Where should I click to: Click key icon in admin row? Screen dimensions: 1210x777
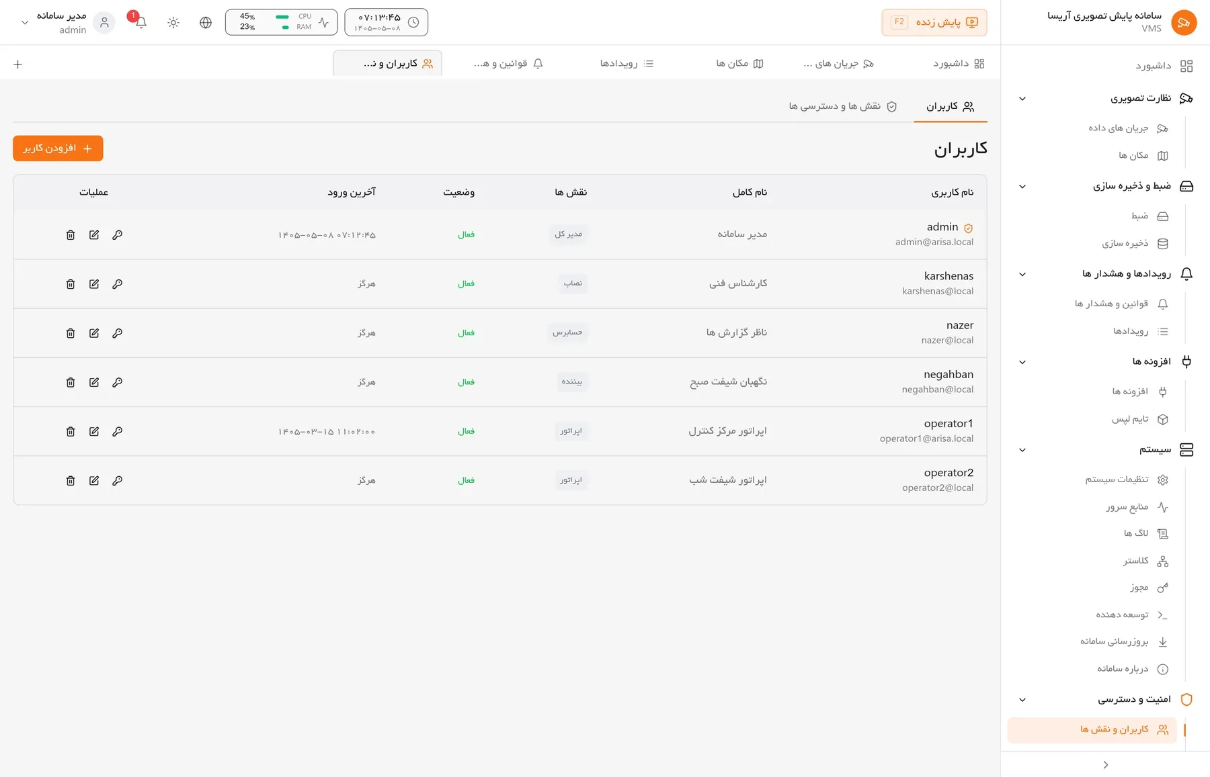(118, 235)
